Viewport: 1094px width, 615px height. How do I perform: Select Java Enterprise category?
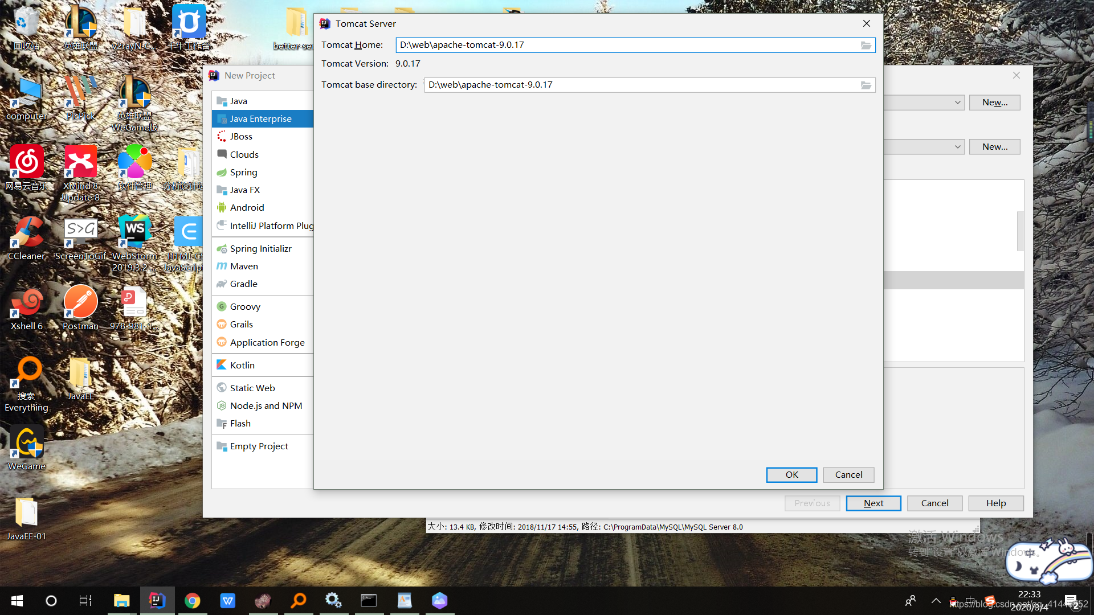tap(260, 118)
